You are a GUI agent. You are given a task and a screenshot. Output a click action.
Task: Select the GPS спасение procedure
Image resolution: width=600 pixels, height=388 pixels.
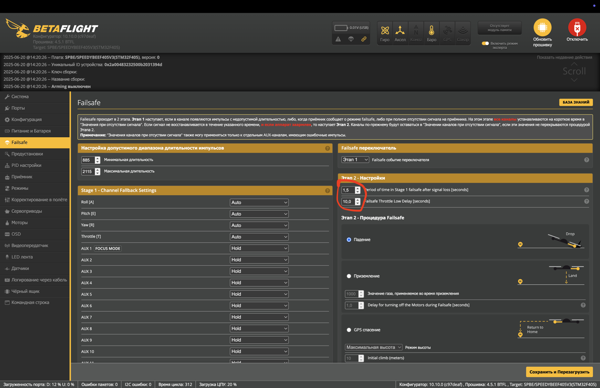(349, 330)
